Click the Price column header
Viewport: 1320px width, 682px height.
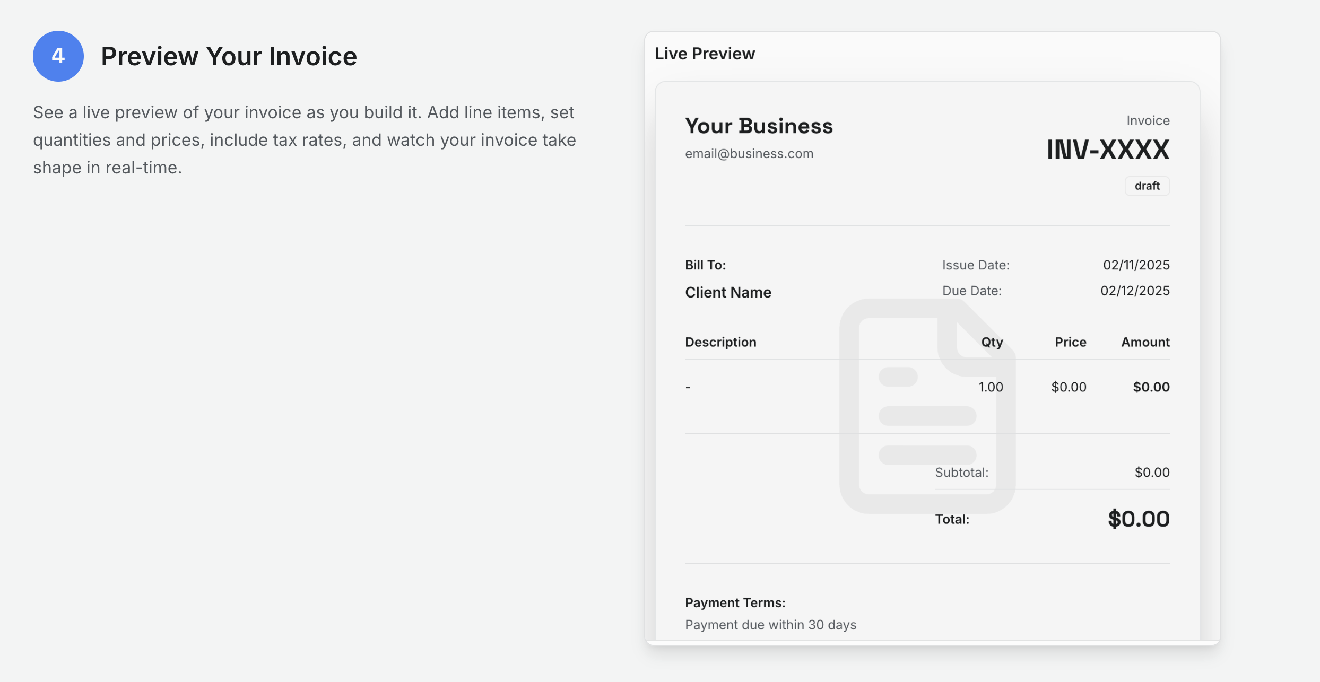1070,342
